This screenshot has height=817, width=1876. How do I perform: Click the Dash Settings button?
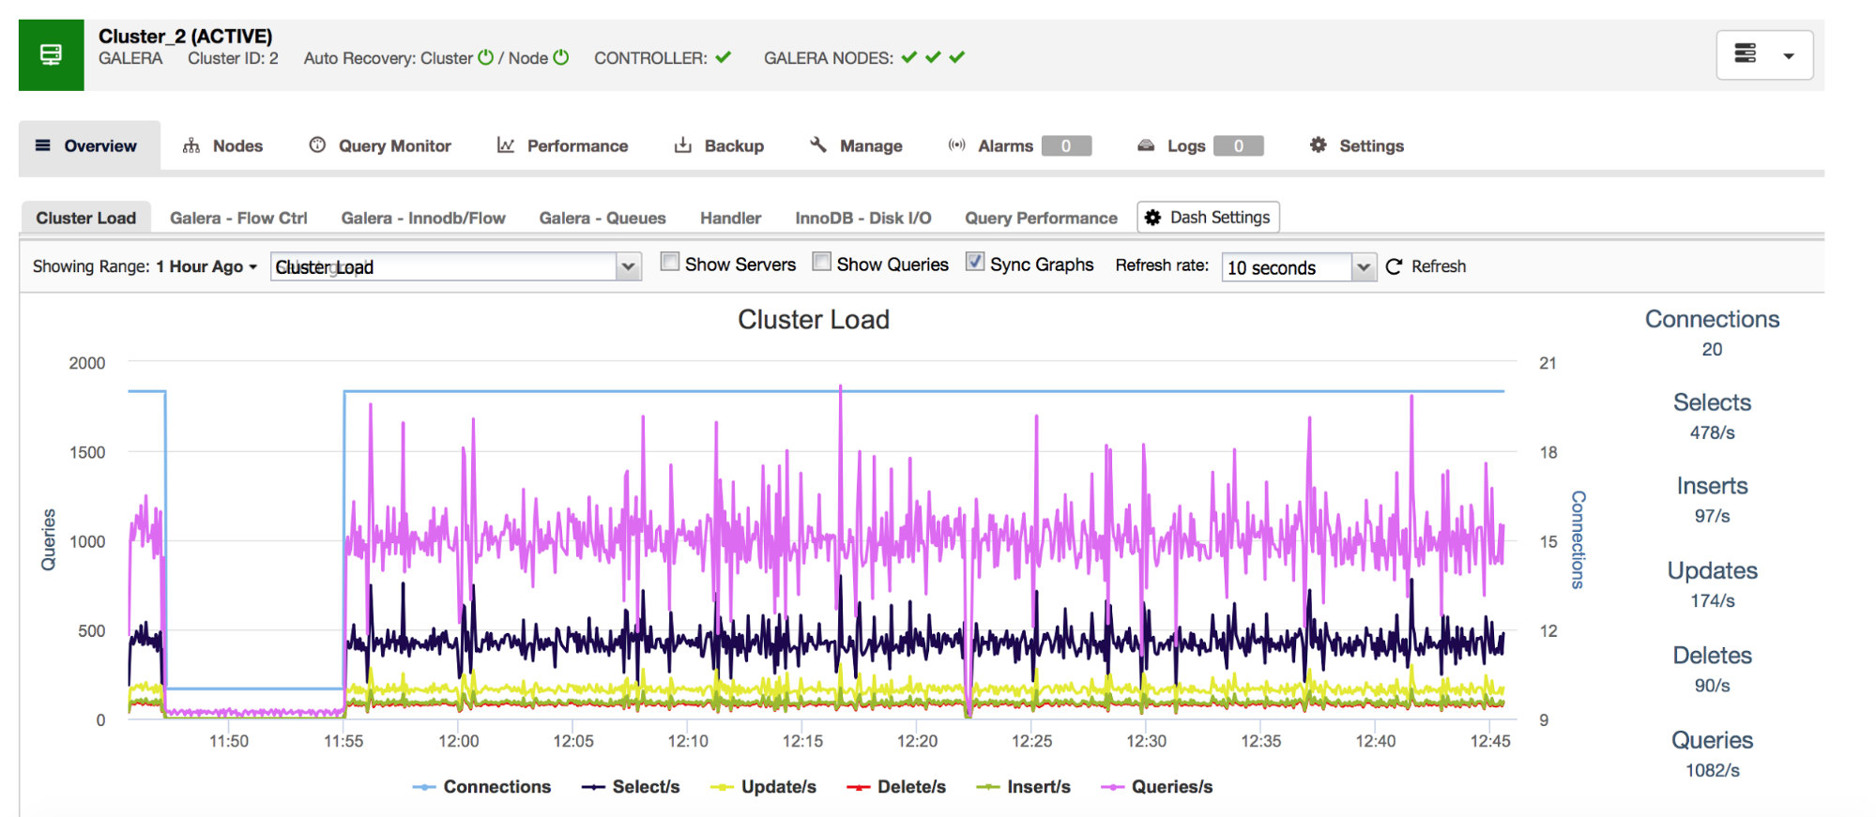pos(1208,217)
